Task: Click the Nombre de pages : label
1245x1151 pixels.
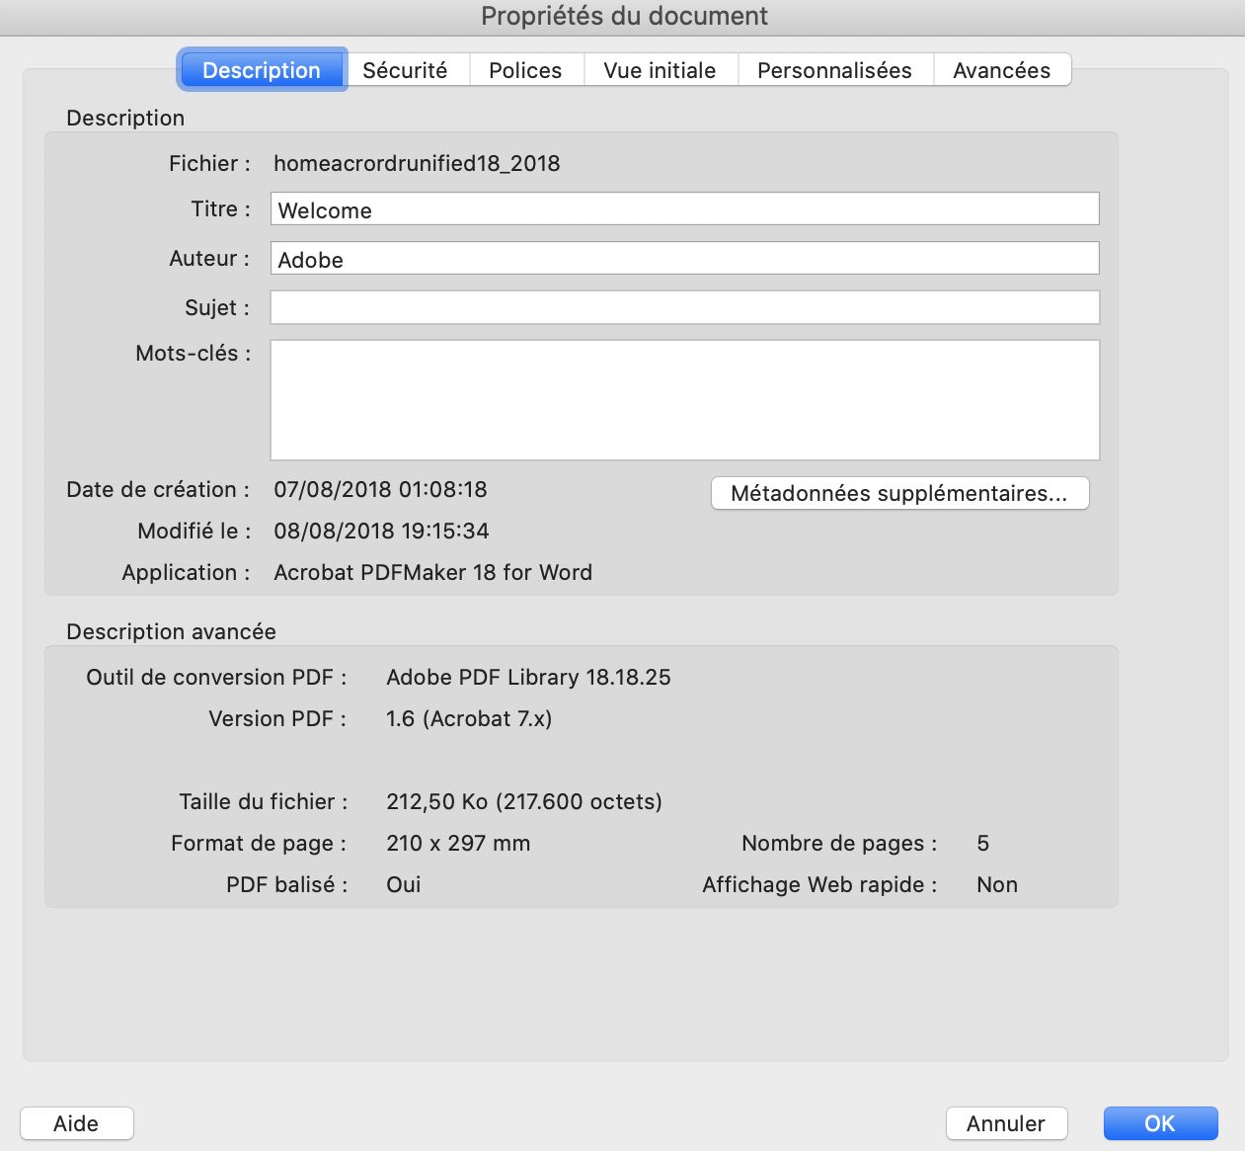Action: tap(839, 843)
